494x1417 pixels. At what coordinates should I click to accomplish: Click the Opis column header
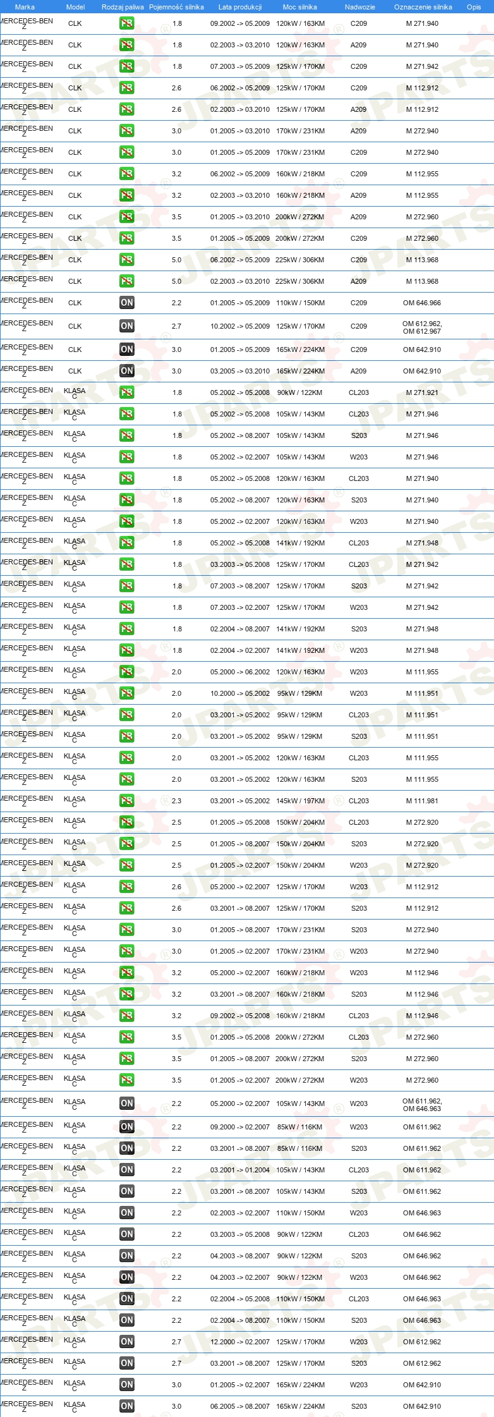pyautogui.click(x=474, y=7)
